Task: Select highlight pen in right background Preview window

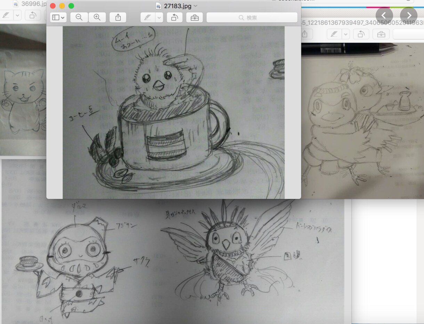Action: click(334, 34)
